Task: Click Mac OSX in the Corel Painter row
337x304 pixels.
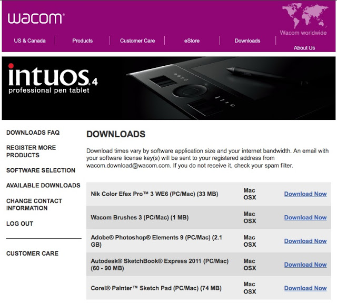Action: click(x=250, y=288)
